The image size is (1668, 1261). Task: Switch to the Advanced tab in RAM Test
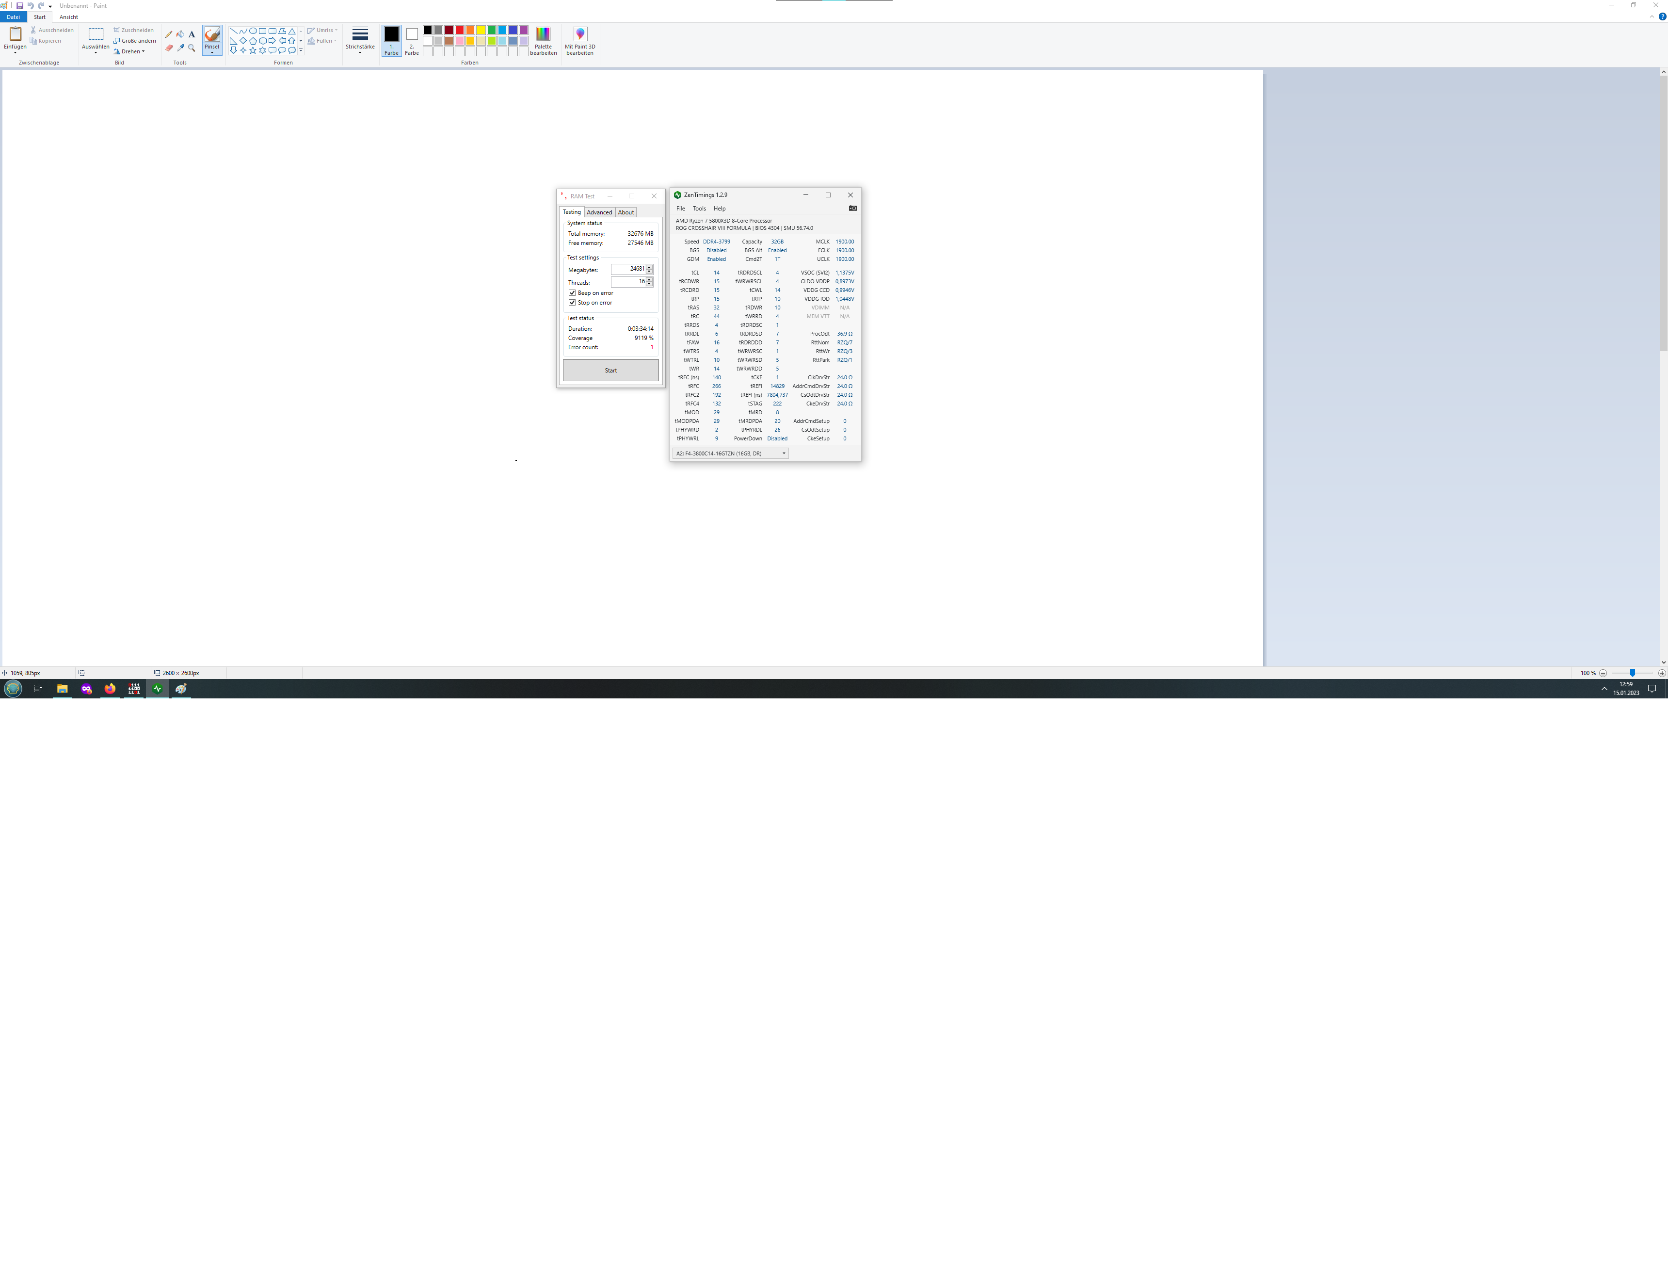(x=599, y=213)
